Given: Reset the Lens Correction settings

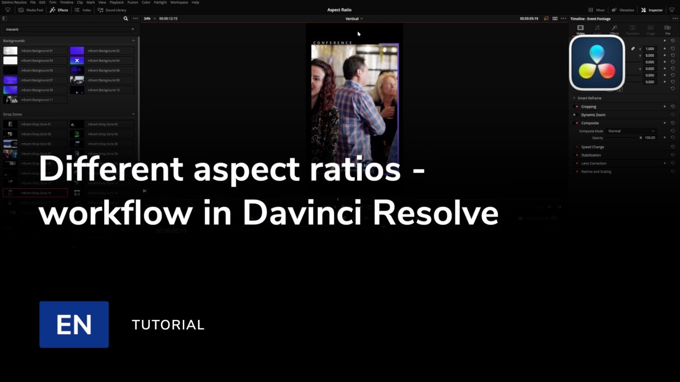Looking at the screenshot, I should pos(673,163).
